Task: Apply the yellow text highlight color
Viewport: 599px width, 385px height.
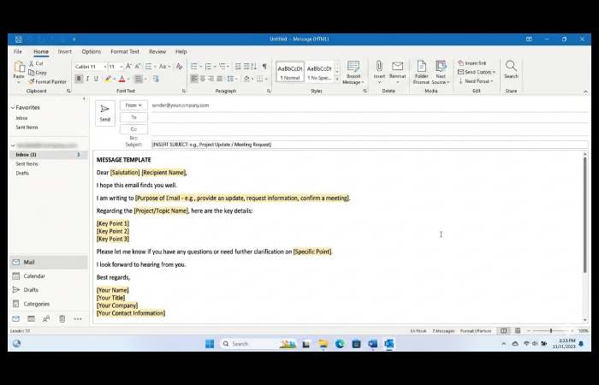Action: tap(108, 79)
